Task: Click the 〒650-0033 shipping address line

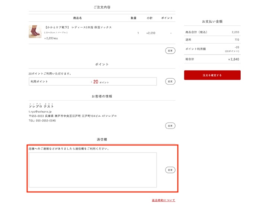Action: (x=73, y=116)
